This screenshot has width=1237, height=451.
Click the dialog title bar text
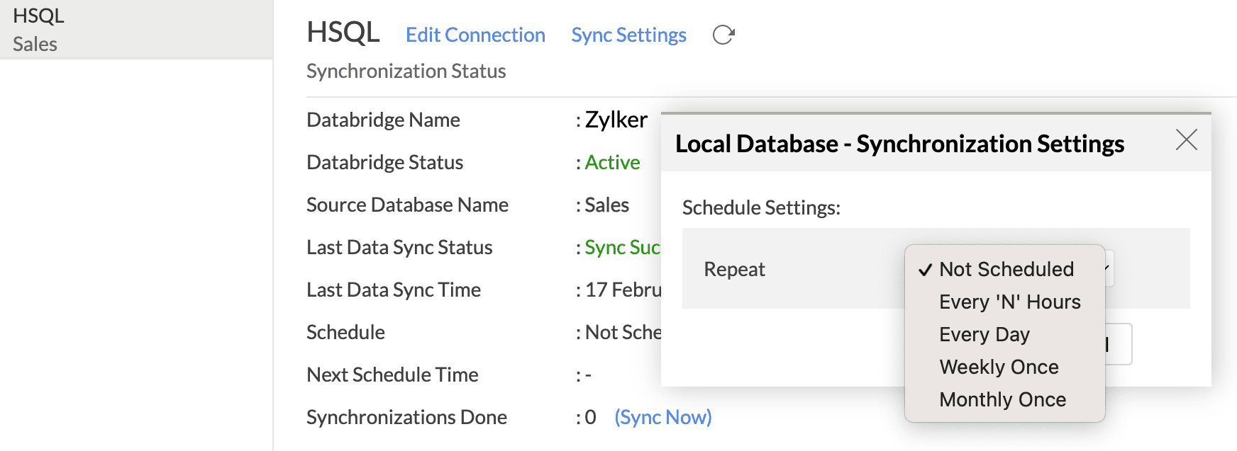point(899,144)
